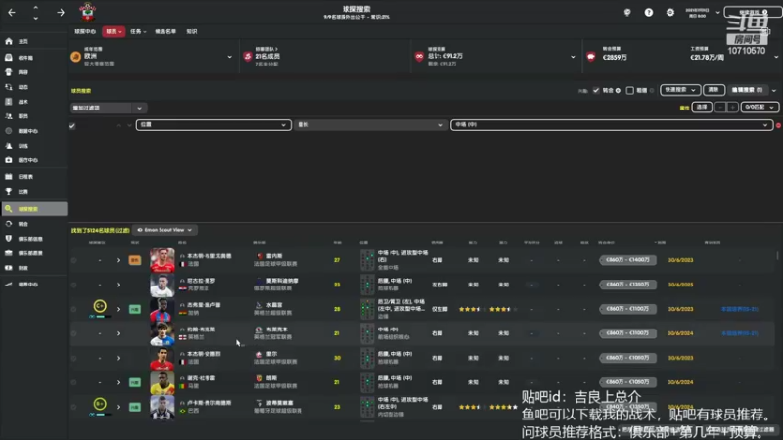Select the fifth player row's radio circle

[x=74, y=358]
